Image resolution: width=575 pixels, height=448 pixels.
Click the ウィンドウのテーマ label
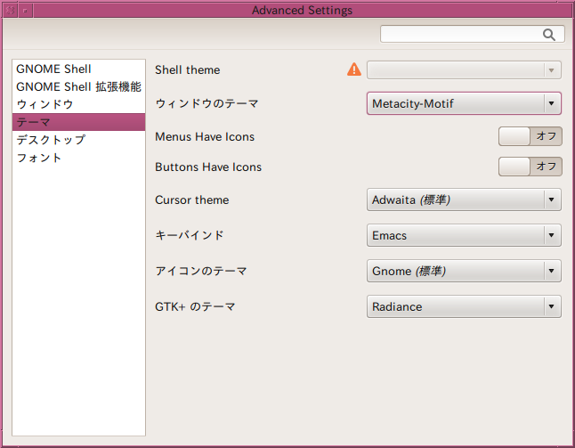(207, 103)
